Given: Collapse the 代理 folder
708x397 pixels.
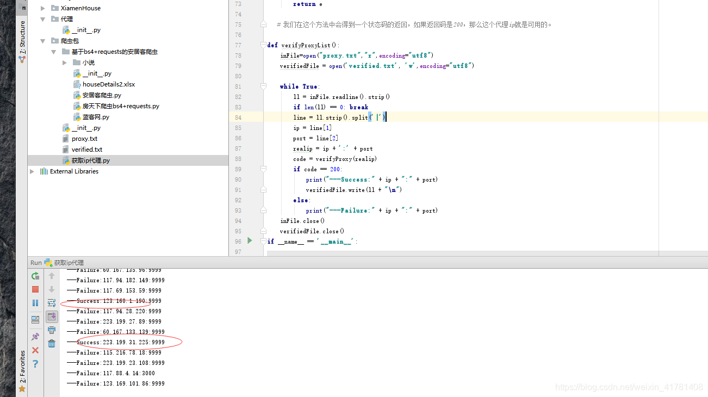Looking at the screenshot, I should 43,19.
